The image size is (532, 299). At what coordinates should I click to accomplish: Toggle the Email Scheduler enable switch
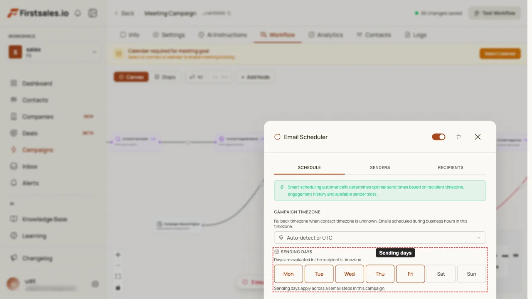438,137
